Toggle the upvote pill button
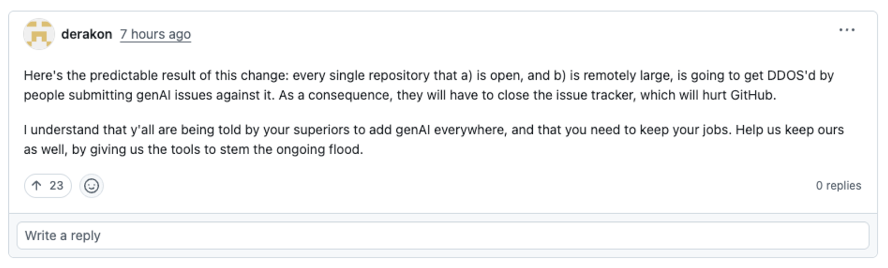888x268 pixels. pyautogui.click(x=48, y=185)
